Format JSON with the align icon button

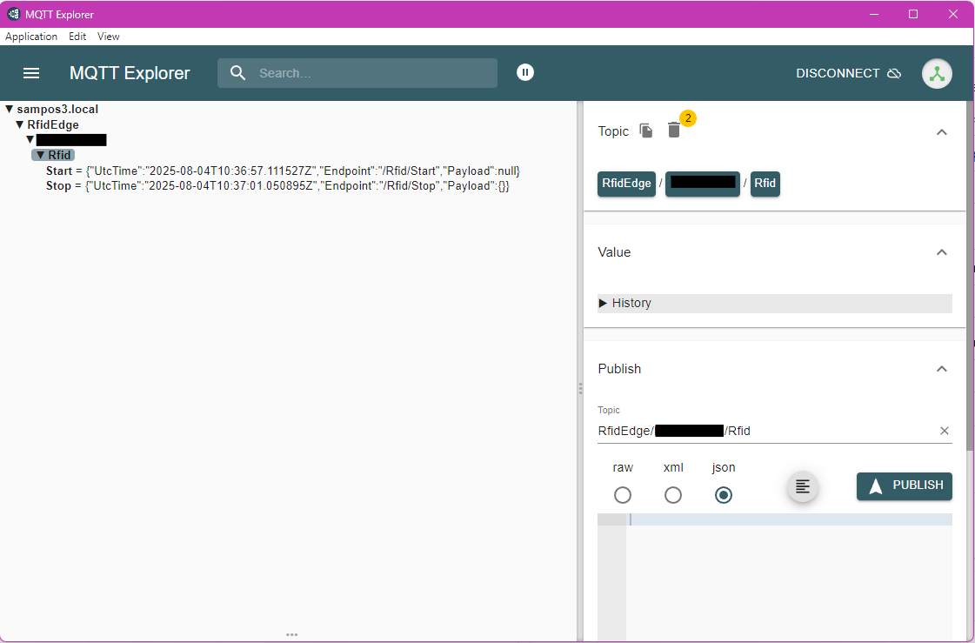click(802, 486)
